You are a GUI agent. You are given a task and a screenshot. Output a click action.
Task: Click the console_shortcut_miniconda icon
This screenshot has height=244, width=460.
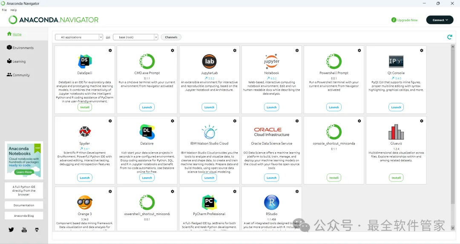334,132
